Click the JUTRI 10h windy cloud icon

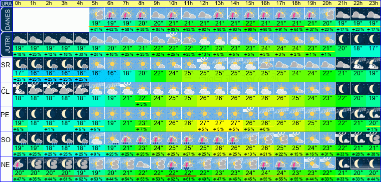pos(173,39)
